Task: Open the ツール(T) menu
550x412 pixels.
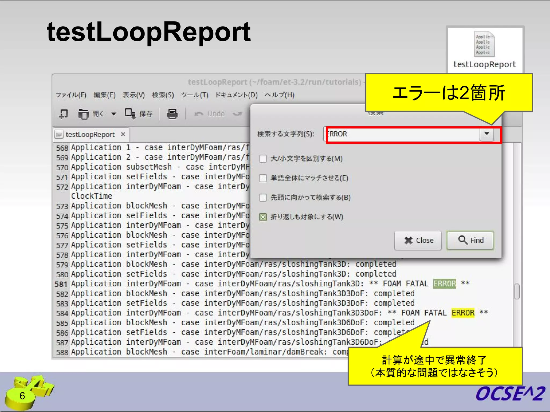Action: 194,95
